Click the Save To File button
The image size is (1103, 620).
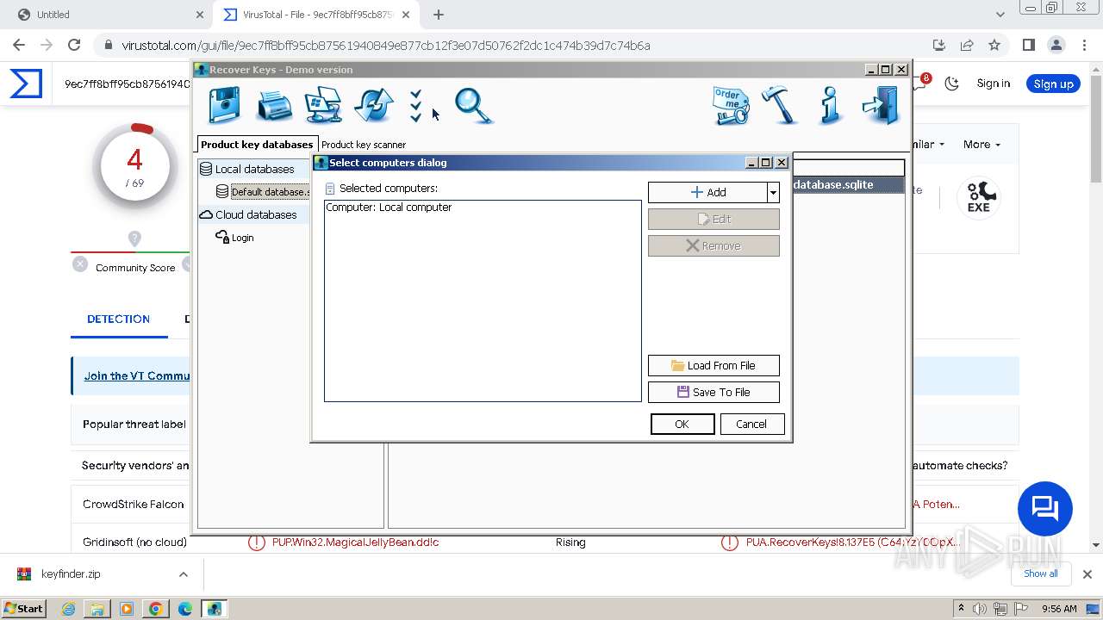pos(714,392)
